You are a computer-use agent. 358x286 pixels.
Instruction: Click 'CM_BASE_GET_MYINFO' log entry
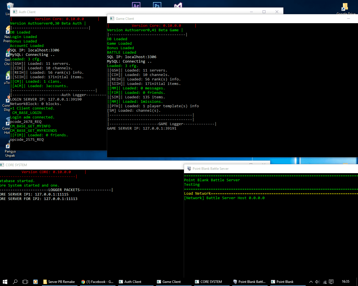pos(30,126)
